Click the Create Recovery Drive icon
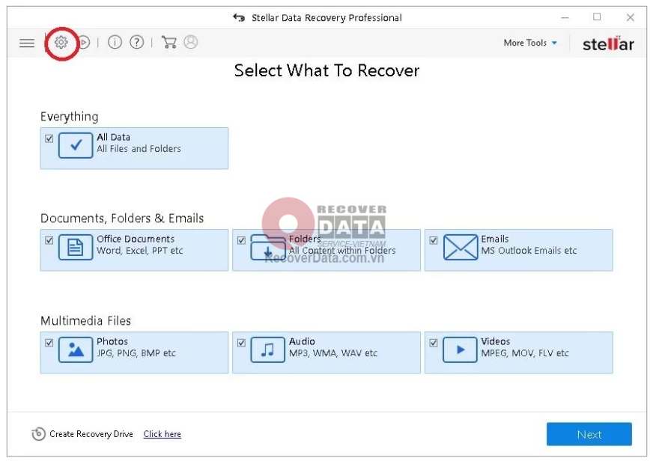The width and height of the screenshot is (650, 461). 38,433
